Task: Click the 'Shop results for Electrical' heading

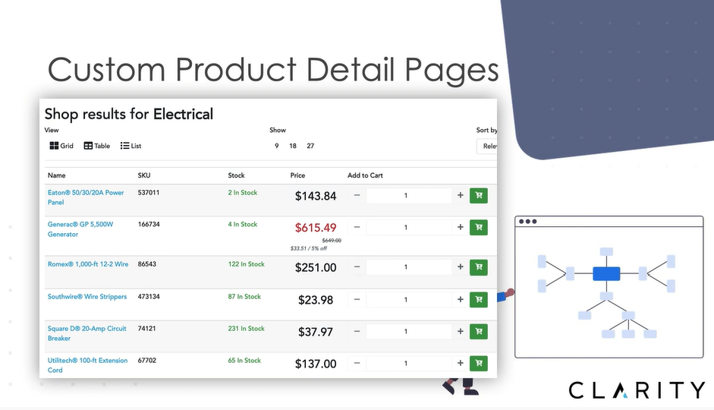Action: coord(128,114)
